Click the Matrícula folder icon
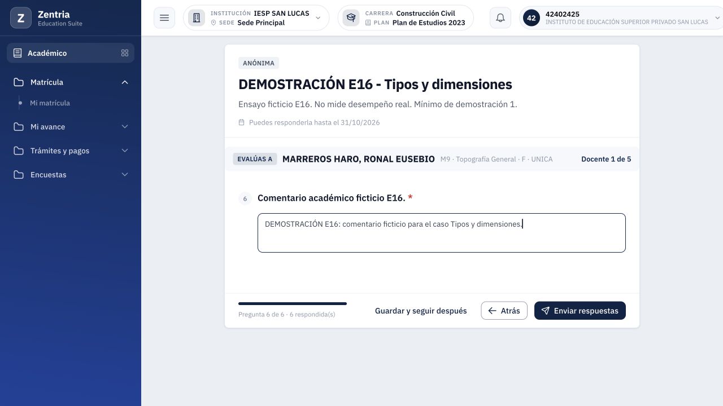 pos(19,82)
